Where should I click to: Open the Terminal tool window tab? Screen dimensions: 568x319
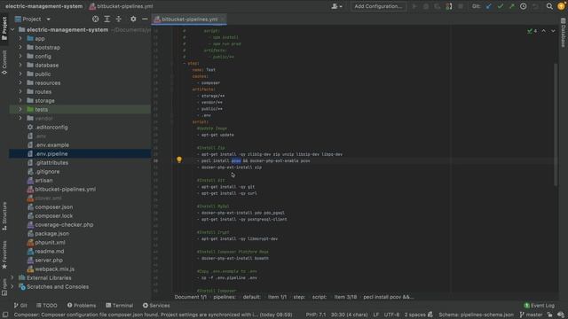(x=120, y=305)
